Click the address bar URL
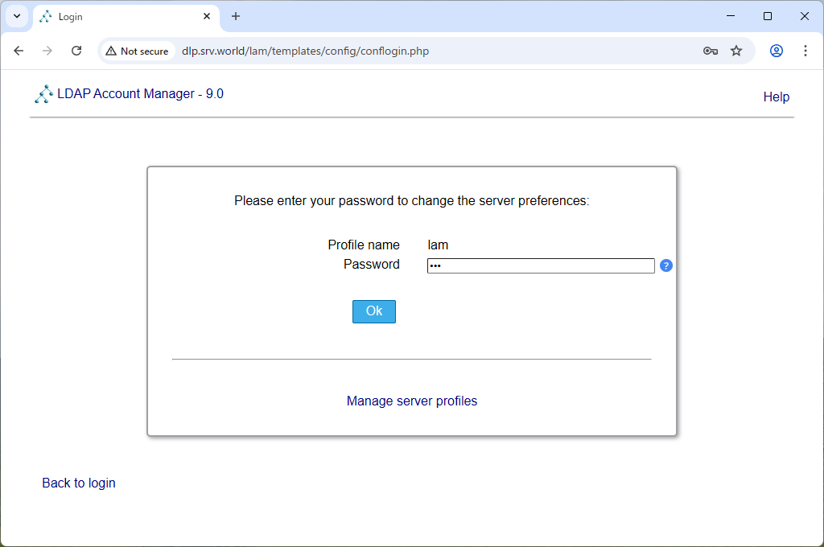 click(x=305, y=51)
